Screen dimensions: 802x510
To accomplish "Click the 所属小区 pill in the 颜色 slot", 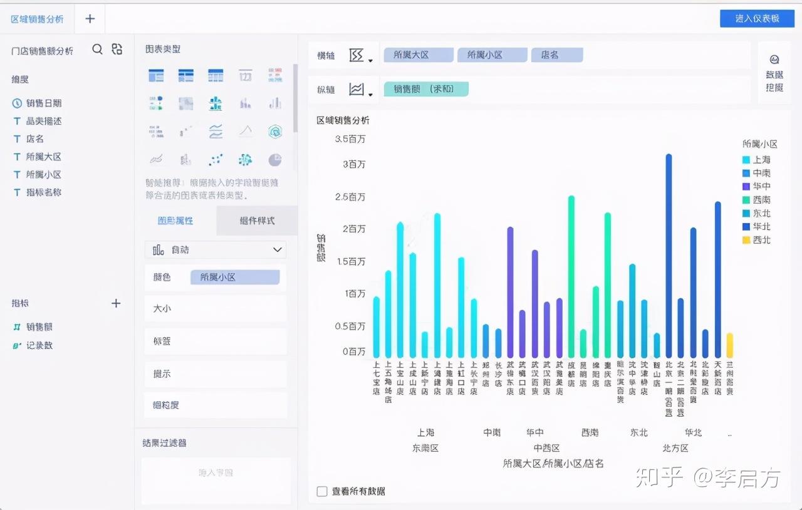I will (236, 277).
